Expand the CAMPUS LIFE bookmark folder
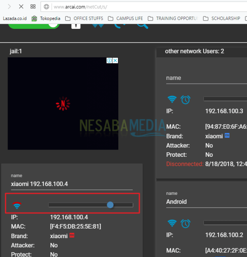The height and width of the screenshot is (257, 247). (125, 18)
